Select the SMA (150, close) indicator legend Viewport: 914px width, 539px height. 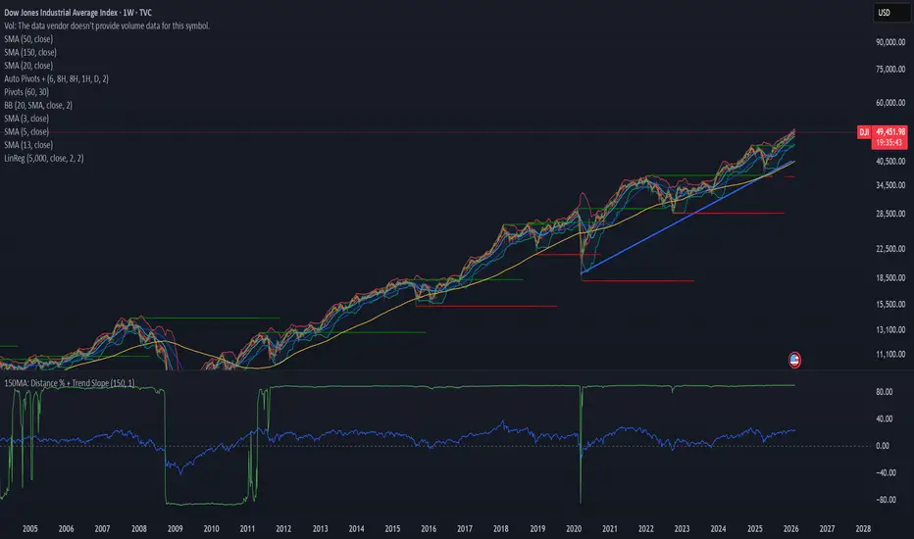[x=30, y=53]
